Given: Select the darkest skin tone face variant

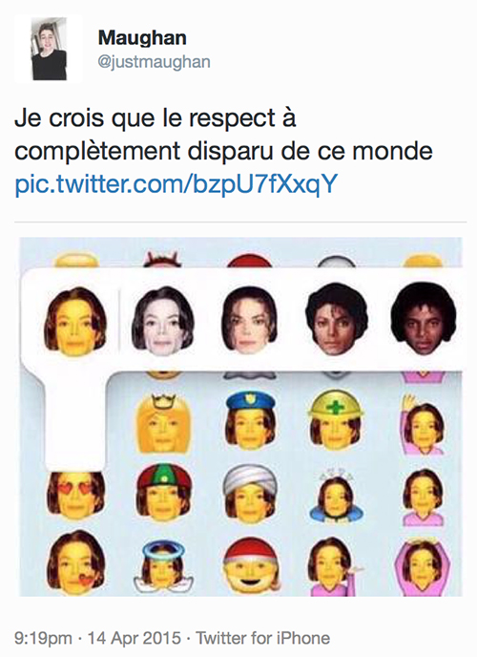Looking at the screenshot, I should (424, 318).
